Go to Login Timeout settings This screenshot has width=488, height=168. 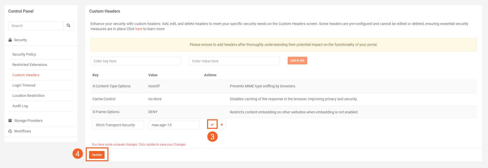pos(24,85)
